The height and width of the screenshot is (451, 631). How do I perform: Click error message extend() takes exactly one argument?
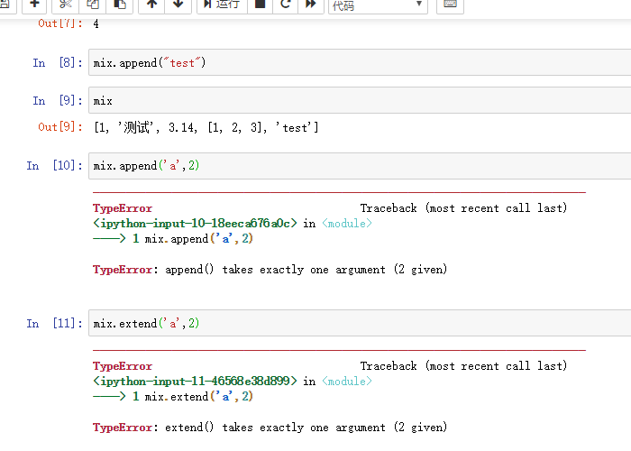click(270, 428)
